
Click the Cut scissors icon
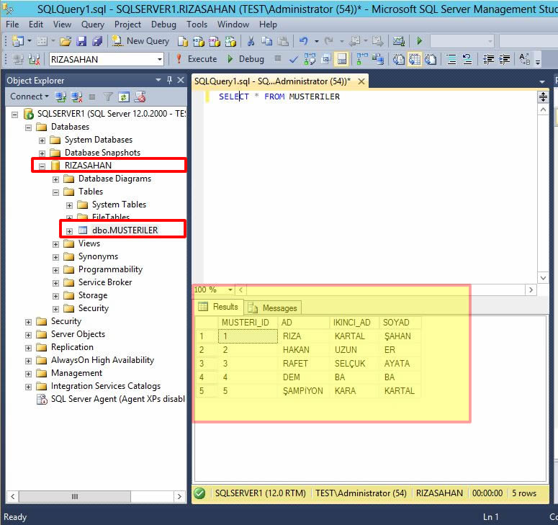[x=250, y=41]
